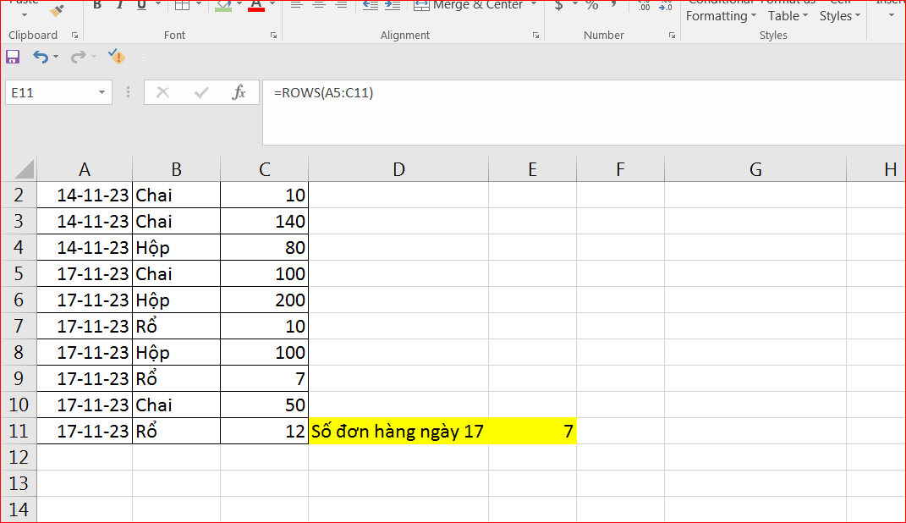The width and height of the screenshot is (906, 523).
Task: Click the Align Right icon
Action: 341,4
